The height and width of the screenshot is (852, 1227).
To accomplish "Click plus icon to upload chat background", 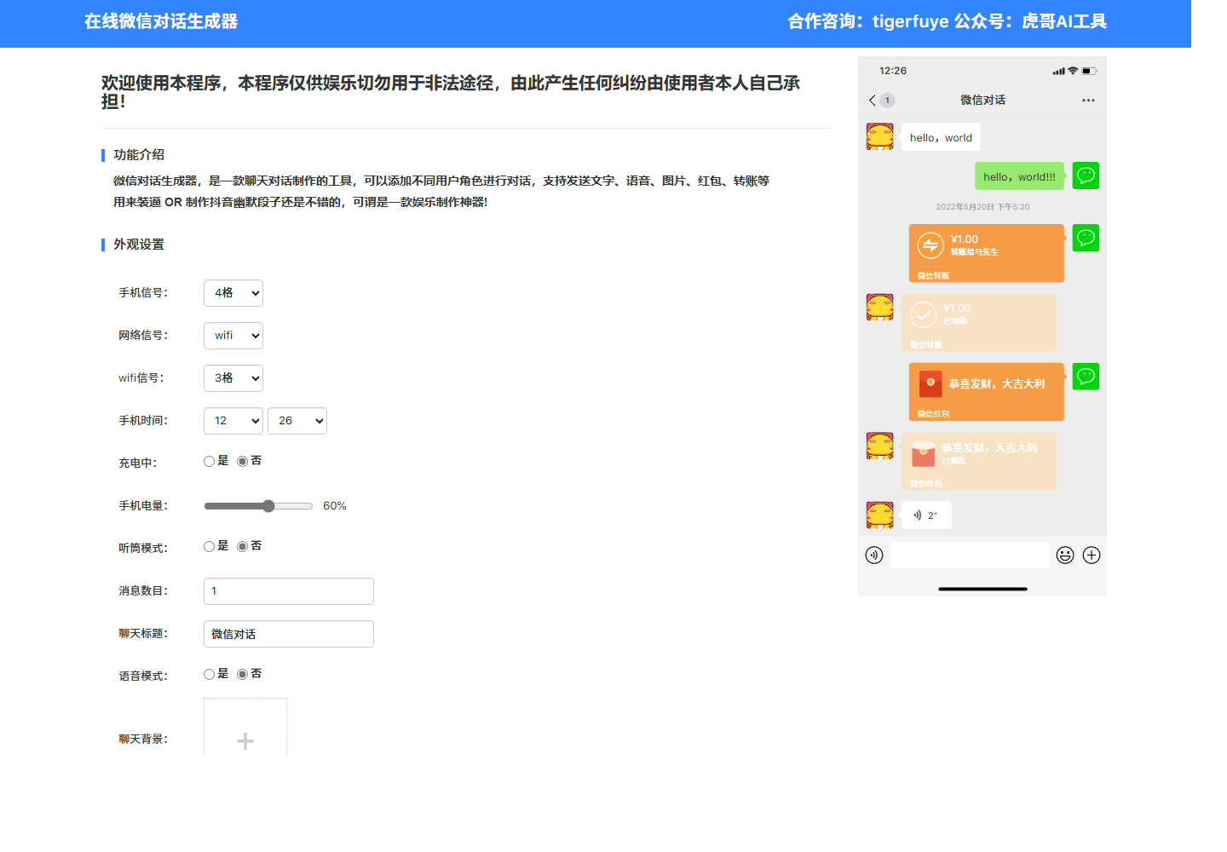I will click(245, 741).
